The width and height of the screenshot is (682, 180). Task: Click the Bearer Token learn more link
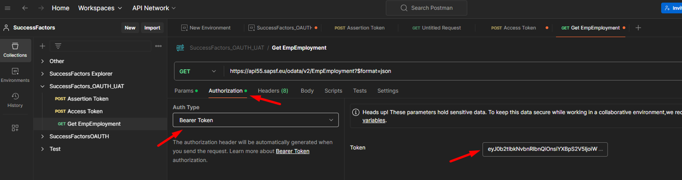pyautogui.click(x=292, y=151)
